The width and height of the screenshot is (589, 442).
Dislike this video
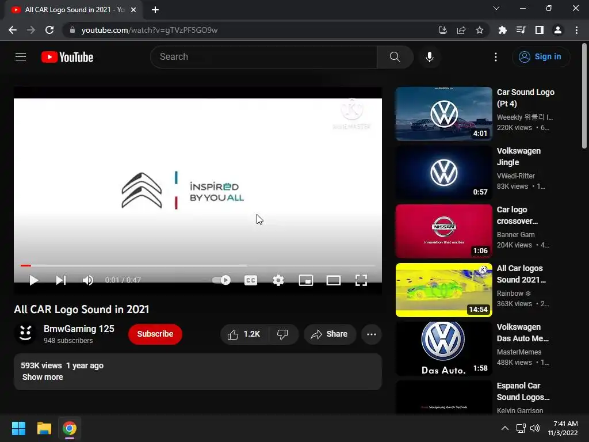pos(283,334)
